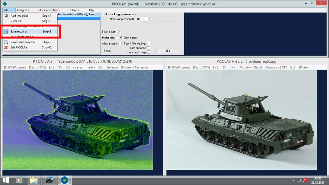This screenshot has width=329, height=185.
Task: Zoom out with [-] in Result window
Action: click(x=215, y=67)
